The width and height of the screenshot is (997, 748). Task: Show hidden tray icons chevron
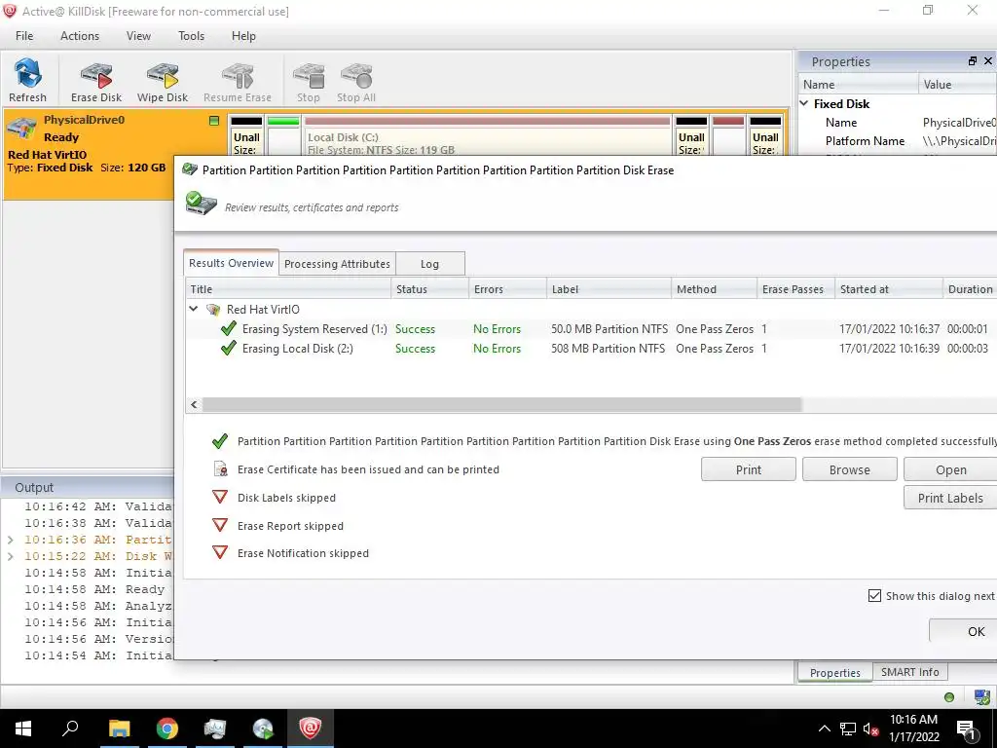[x=824, y=729]
